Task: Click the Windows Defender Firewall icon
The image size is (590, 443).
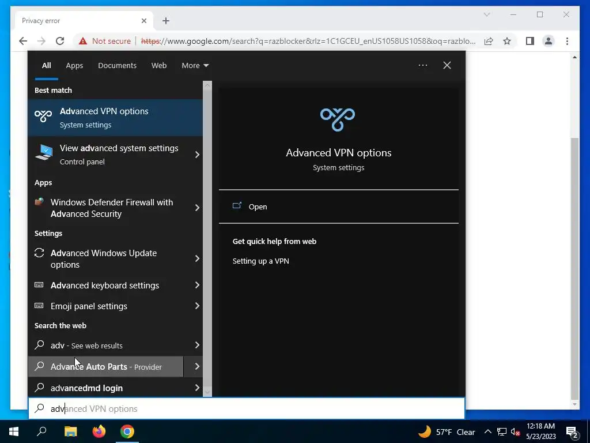Action: pos(39,201)
